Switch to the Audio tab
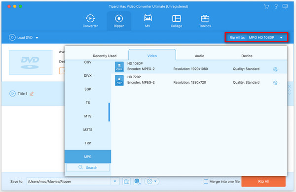296x192 pixels. coord(199,56)
